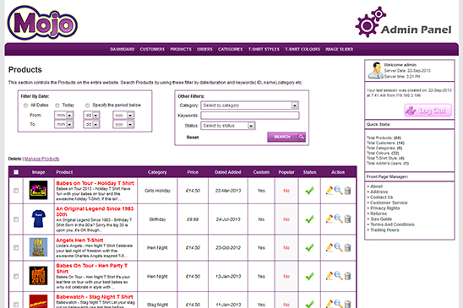Go to the Orders menu item

(x=204, y=49)
